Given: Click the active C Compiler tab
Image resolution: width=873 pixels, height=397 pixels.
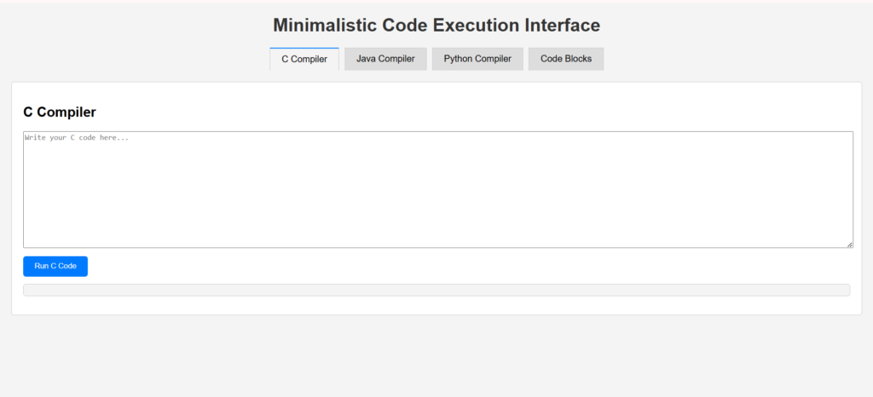Looking at the screenshot, I should [304, 59].
